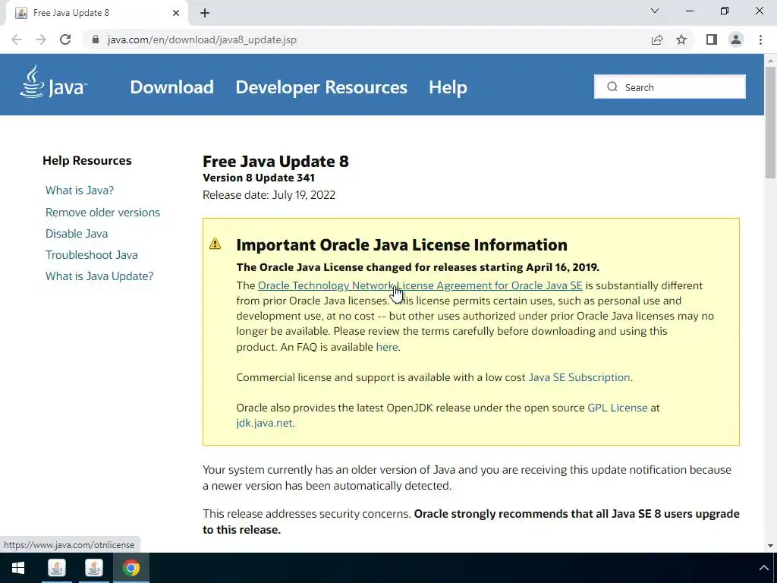
Task: Open the Chrome three-dot menu
Action: pos(760,39)
